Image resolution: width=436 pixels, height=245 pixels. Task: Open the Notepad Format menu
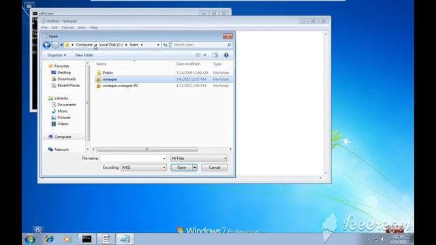pyautogui.click(x=67, y=27)
